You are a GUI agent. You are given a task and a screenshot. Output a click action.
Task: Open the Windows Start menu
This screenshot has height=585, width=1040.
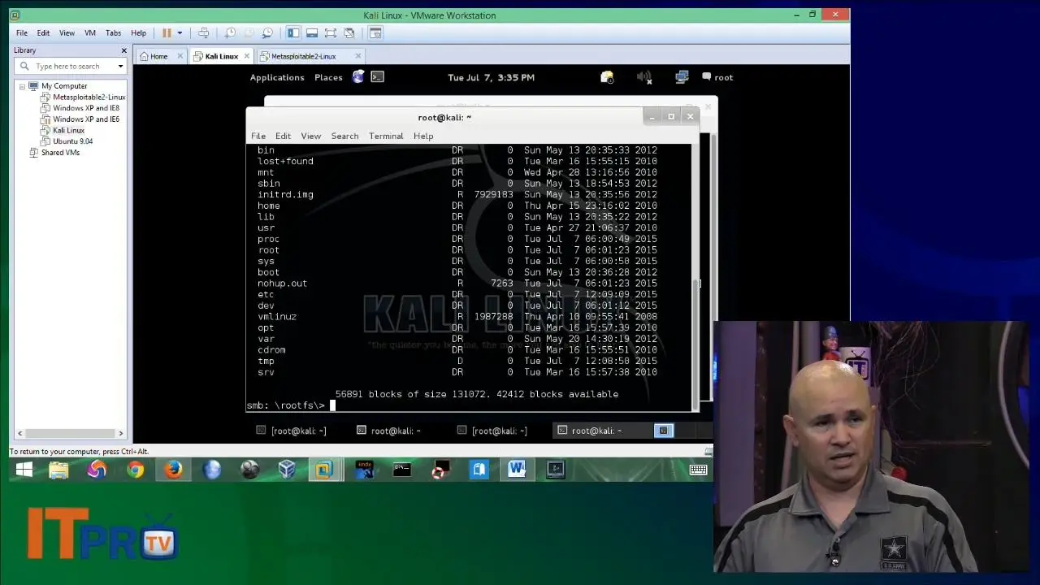[x=24, y=470]
